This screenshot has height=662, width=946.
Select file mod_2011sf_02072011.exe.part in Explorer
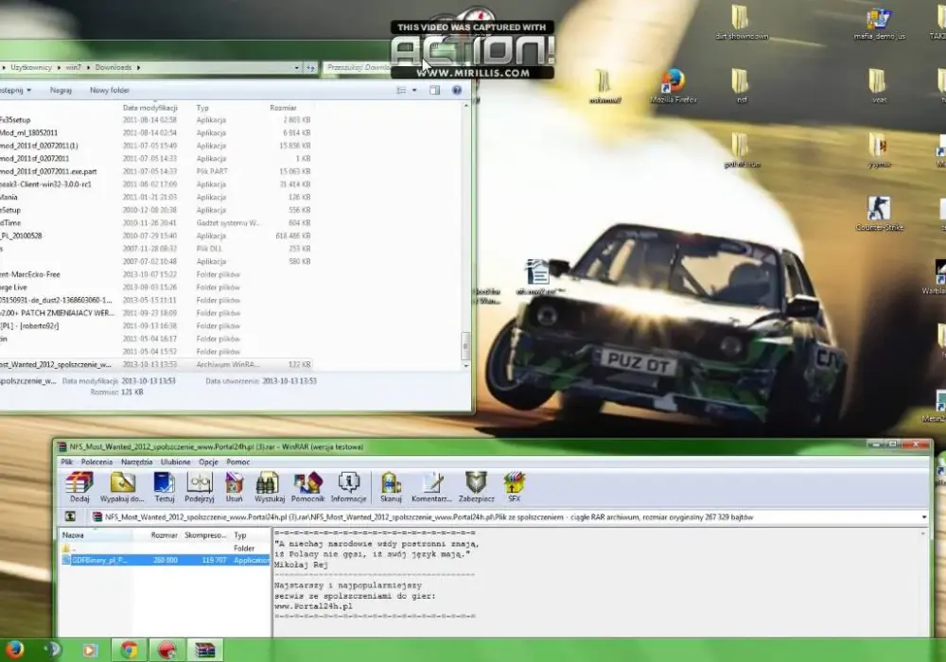[156, 171]
